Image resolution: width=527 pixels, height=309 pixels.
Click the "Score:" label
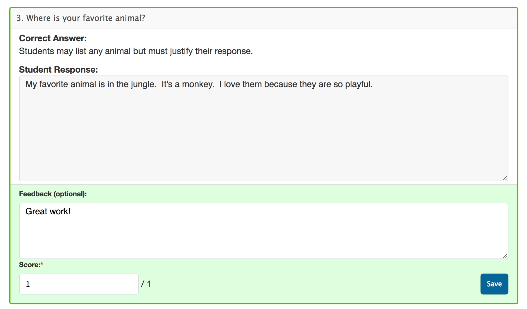(x=29, y=265)
